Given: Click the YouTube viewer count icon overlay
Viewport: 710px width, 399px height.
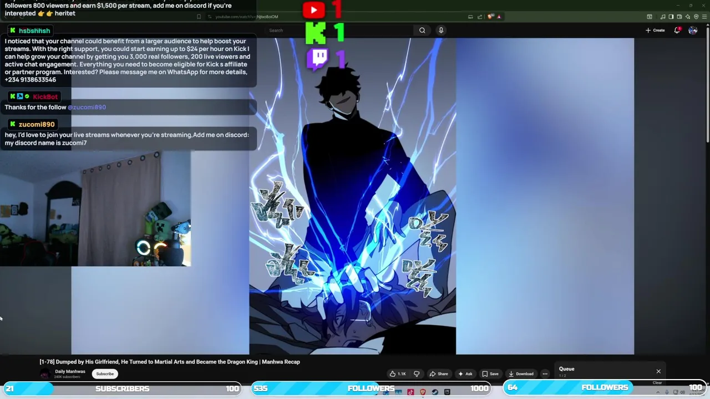Looking at the screenshot, I should pos(314,9).
